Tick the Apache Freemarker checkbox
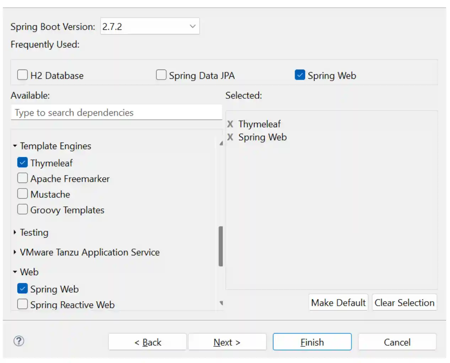450x363 pixels. click(22, 178)
